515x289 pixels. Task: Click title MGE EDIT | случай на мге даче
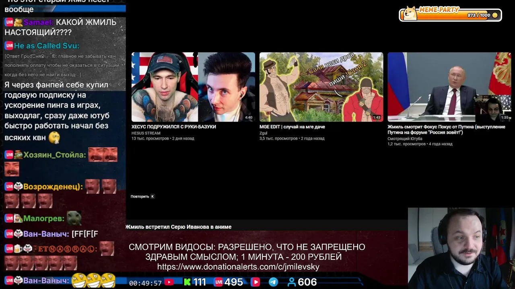click(292, 127)
